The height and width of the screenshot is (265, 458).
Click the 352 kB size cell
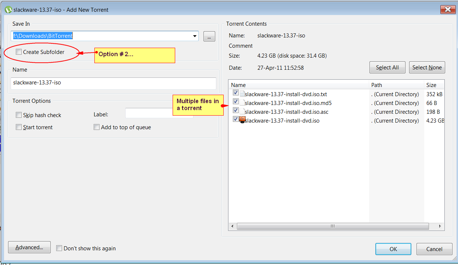[434, 94]
